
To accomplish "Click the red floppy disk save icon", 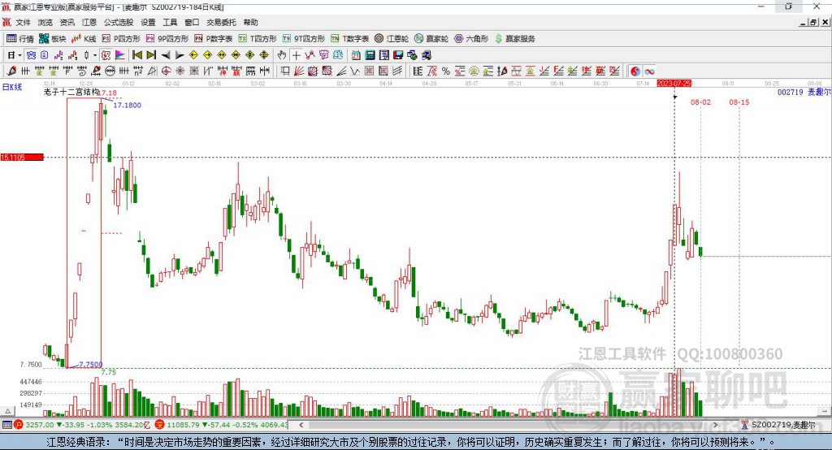I will tap(398, 55).
